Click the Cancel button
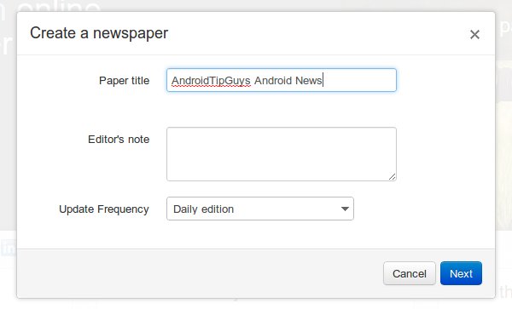512x309 pixels. point(409,273)
